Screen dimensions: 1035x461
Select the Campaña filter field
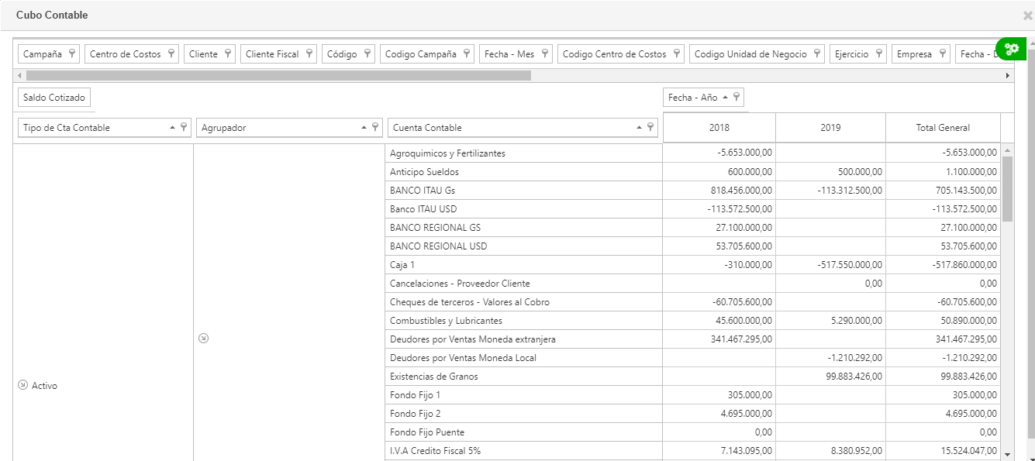tap(49, 54)
